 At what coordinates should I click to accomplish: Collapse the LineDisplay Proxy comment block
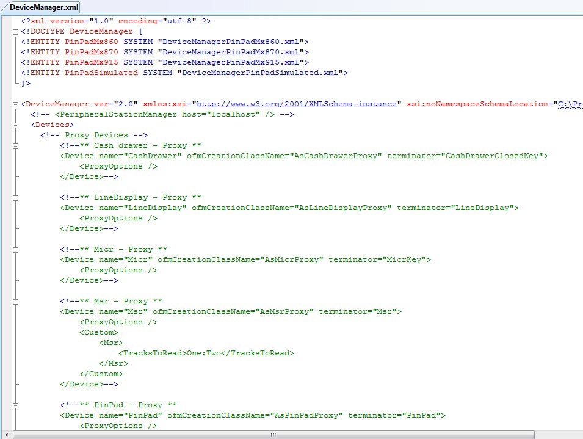15,198
